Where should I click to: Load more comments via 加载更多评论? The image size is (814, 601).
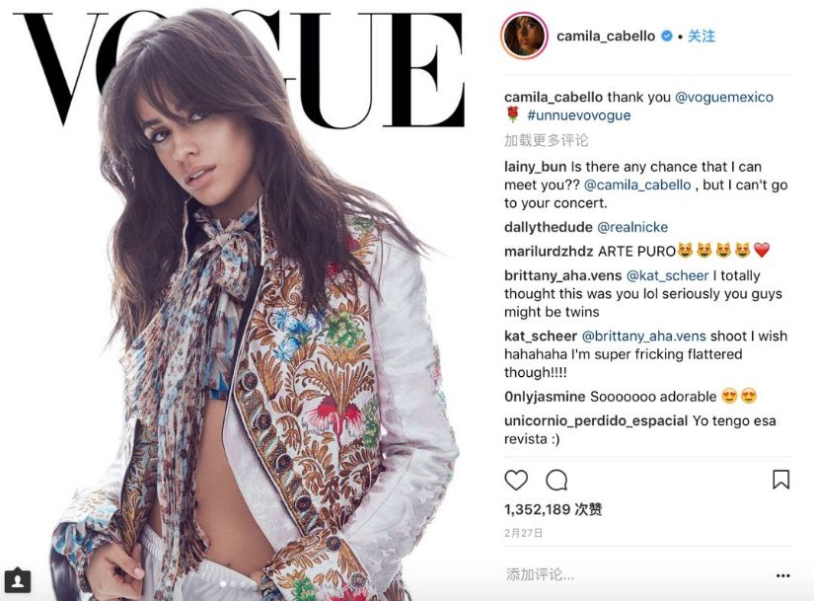tap(547, 140)
